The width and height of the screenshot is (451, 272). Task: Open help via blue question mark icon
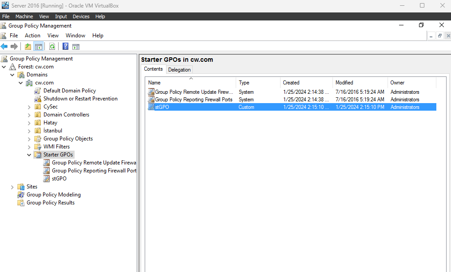[66, 46]
